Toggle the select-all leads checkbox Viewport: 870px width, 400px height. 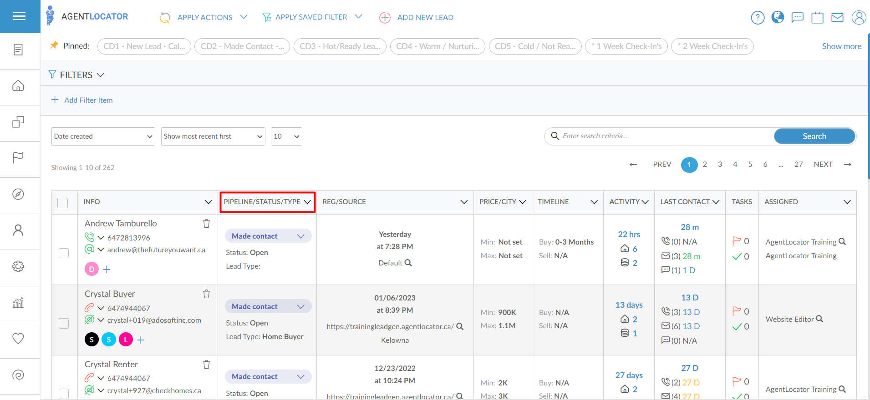click(63, 203)
